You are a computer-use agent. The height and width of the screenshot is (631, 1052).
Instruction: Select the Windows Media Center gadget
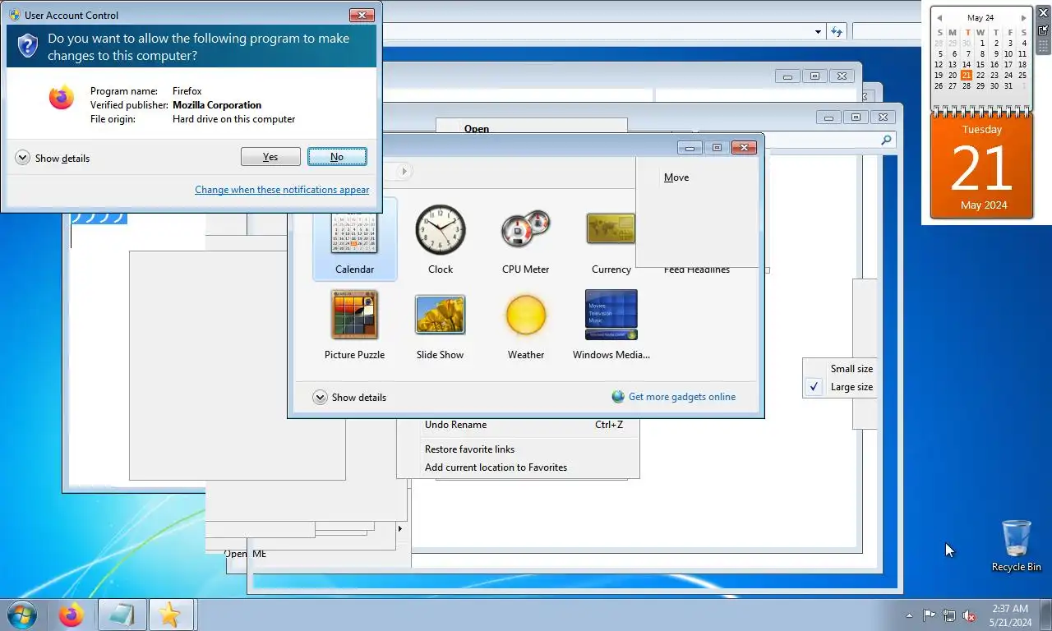[611, 325]
